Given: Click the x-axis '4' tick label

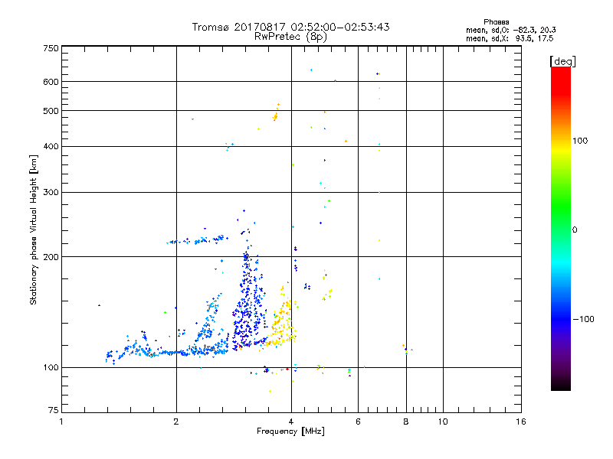Looking at the screenshot, I should point(291,422).
